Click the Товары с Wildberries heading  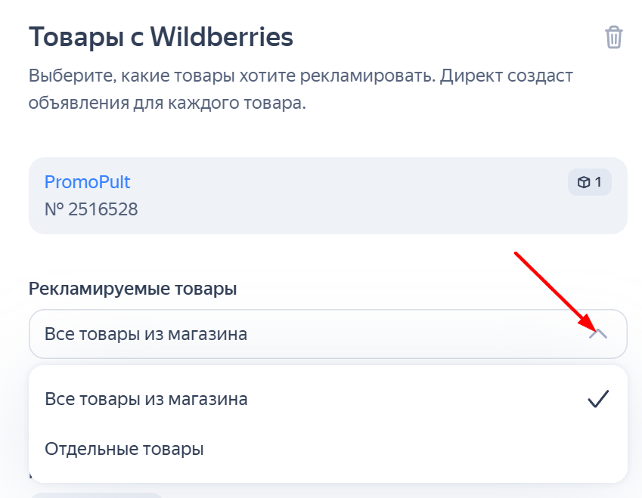[x=161, y=37]
